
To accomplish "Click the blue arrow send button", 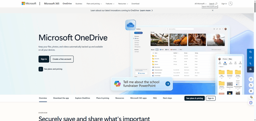I will click(x=168, y=84).
